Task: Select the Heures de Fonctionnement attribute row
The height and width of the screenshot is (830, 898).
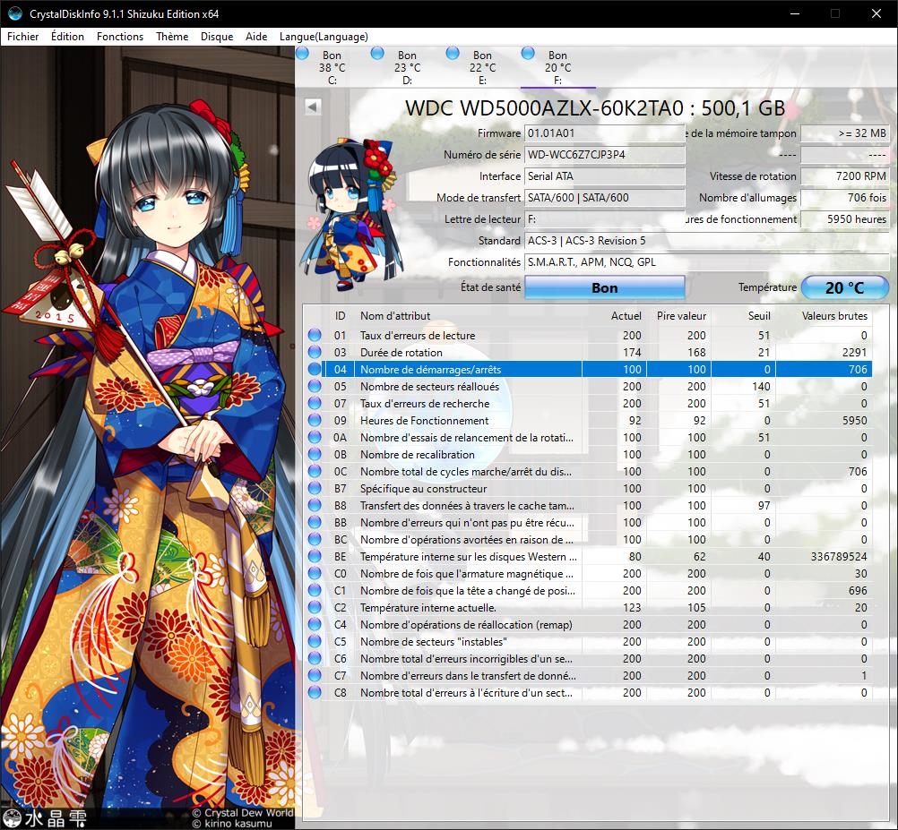Action: (x=466, y=421)
